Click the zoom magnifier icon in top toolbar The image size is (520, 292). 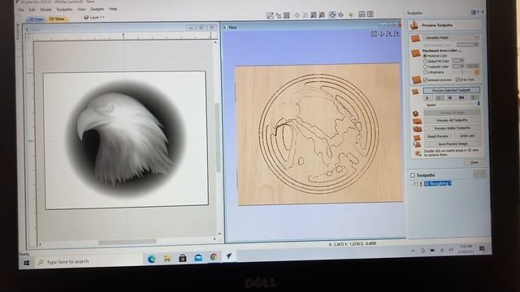click(305, 15)
